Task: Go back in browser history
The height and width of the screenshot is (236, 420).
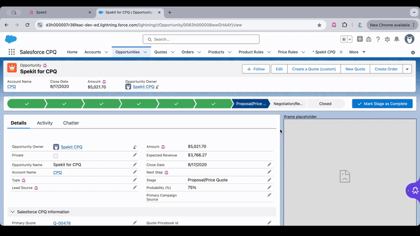Action: [x=6, y=25]
